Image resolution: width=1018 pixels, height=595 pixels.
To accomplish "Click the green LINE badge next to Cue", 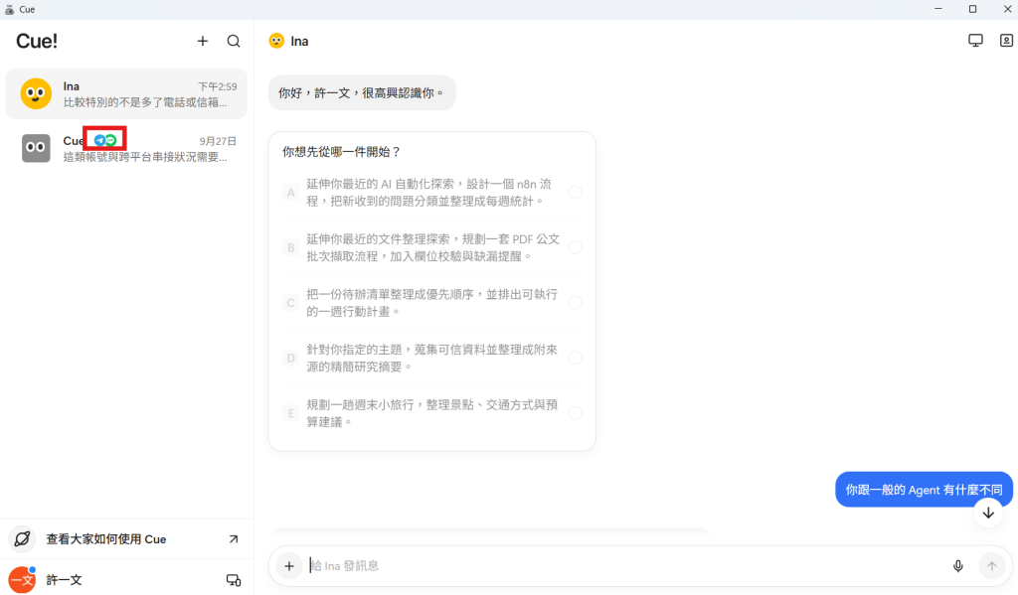I will [x=111, y=140].
